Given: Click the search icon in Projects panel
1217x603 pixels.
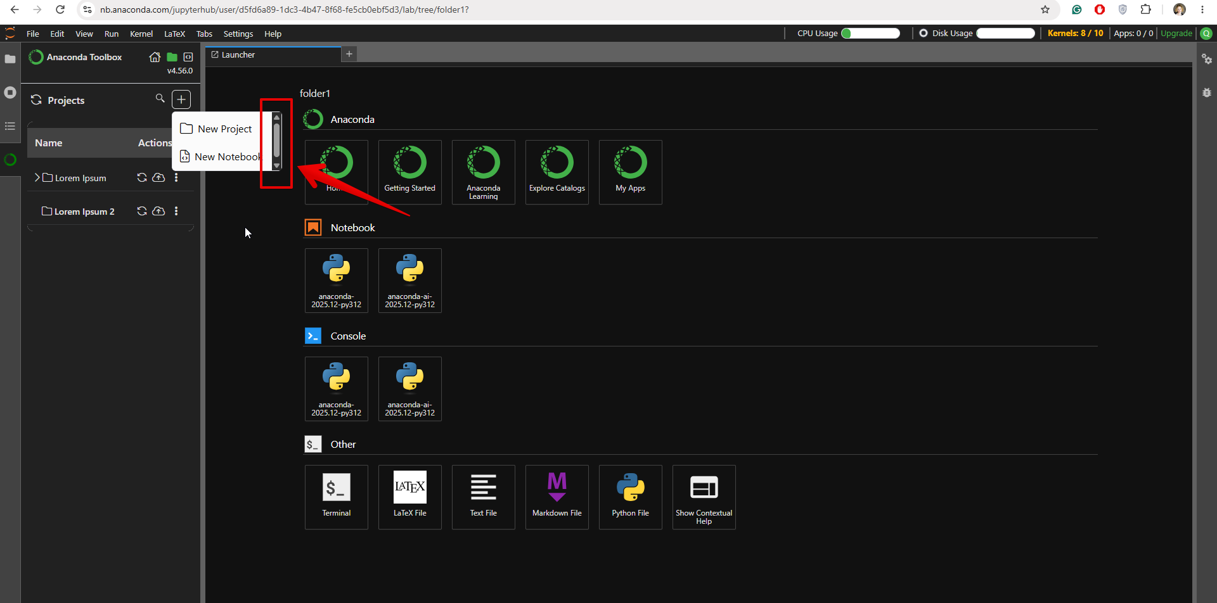Looking at the screenshot, I should (x=160, y=98).
